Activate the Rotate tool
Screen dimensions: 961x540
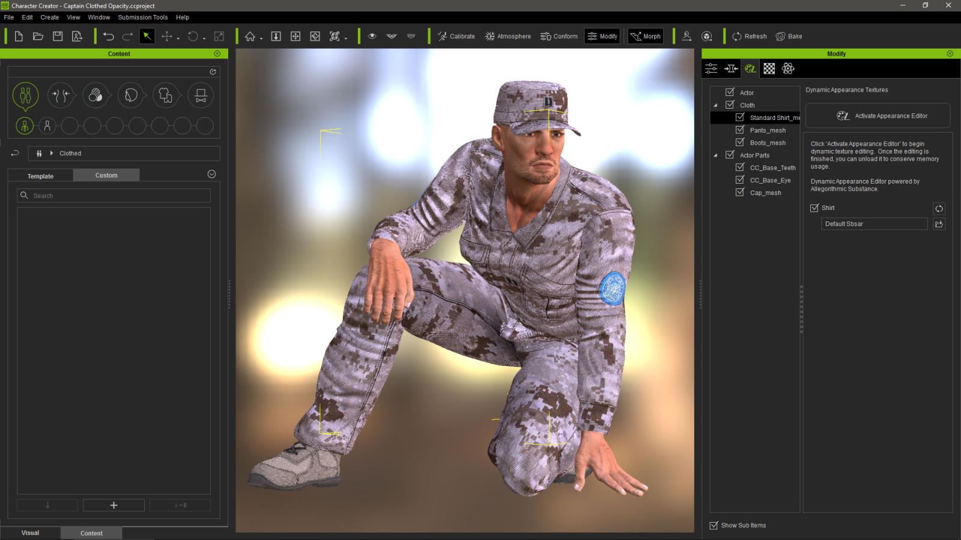(x=193, y=36)
